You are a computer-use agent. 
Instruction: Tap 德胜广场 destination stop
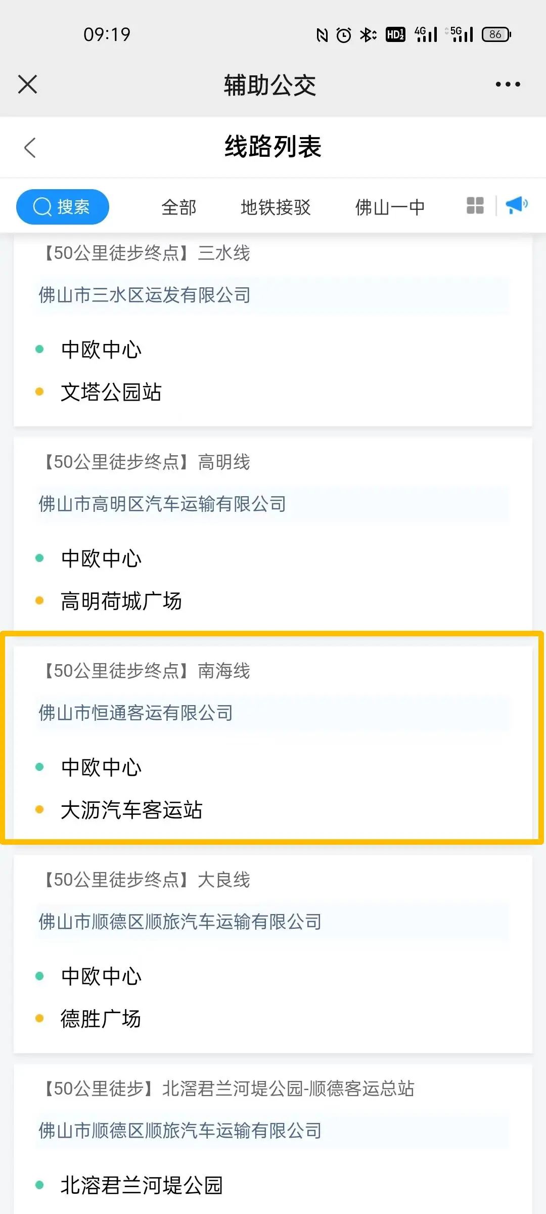pos(101,1019)
